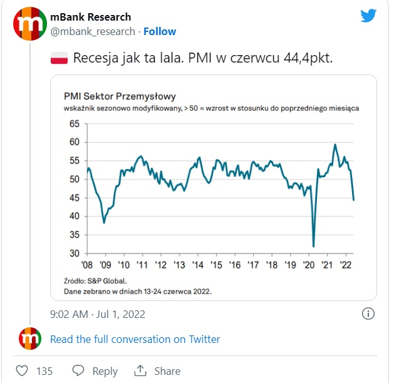The image size is (394, 383).
Task: Open the PMI chart image
Action: (213, 188)
